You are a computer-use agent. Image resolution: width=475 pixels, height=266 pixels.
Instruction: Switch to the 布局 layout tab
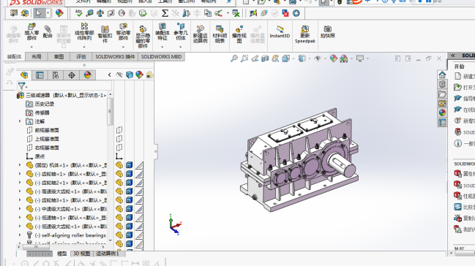click(37, 56)
